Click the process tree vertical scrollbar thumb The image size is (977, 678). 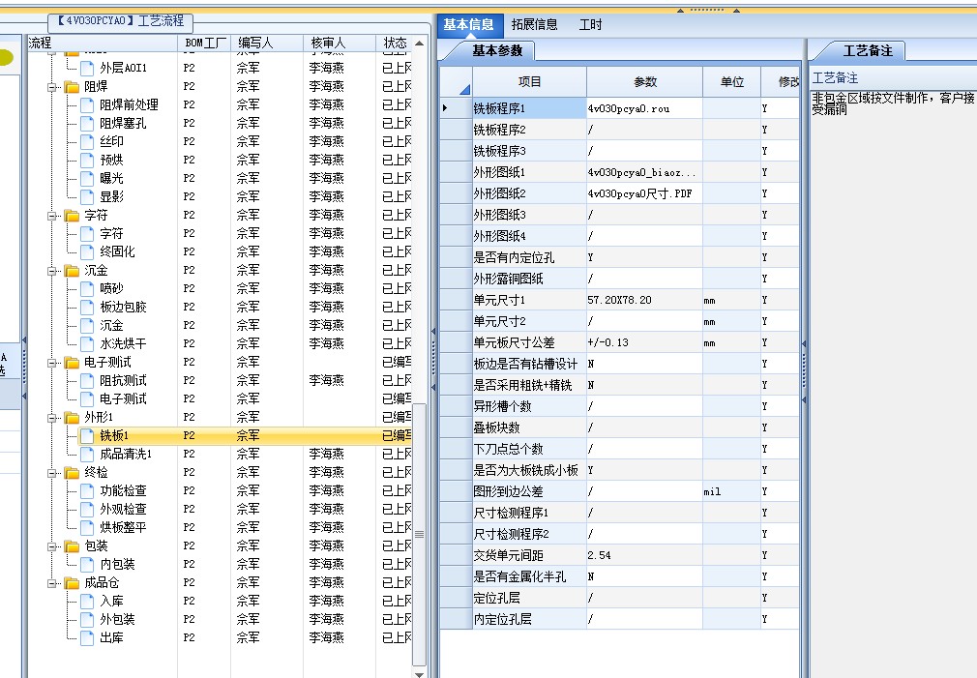click(420, 534)
